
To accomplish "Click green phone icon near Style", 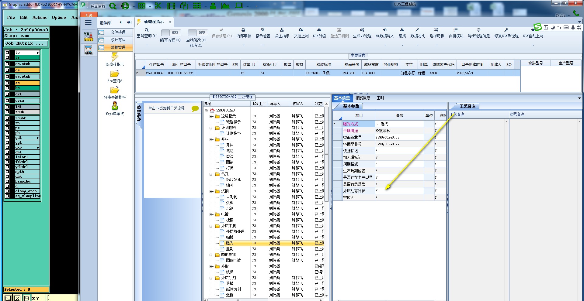I will click(576, 13).
